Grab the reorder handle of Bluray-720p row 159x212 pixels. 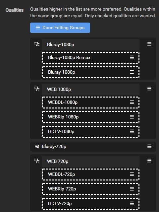[149, 146]
